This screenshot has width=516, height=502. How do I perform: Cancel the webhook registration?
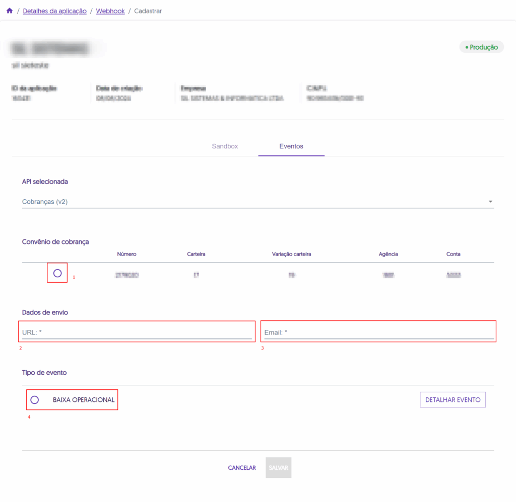242,468
